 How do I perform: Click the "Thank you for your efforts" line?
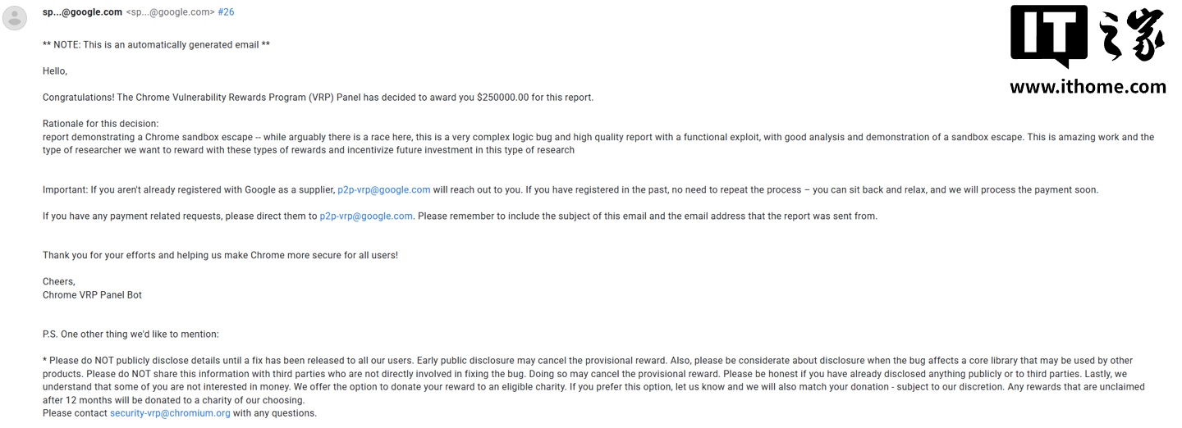220,255
